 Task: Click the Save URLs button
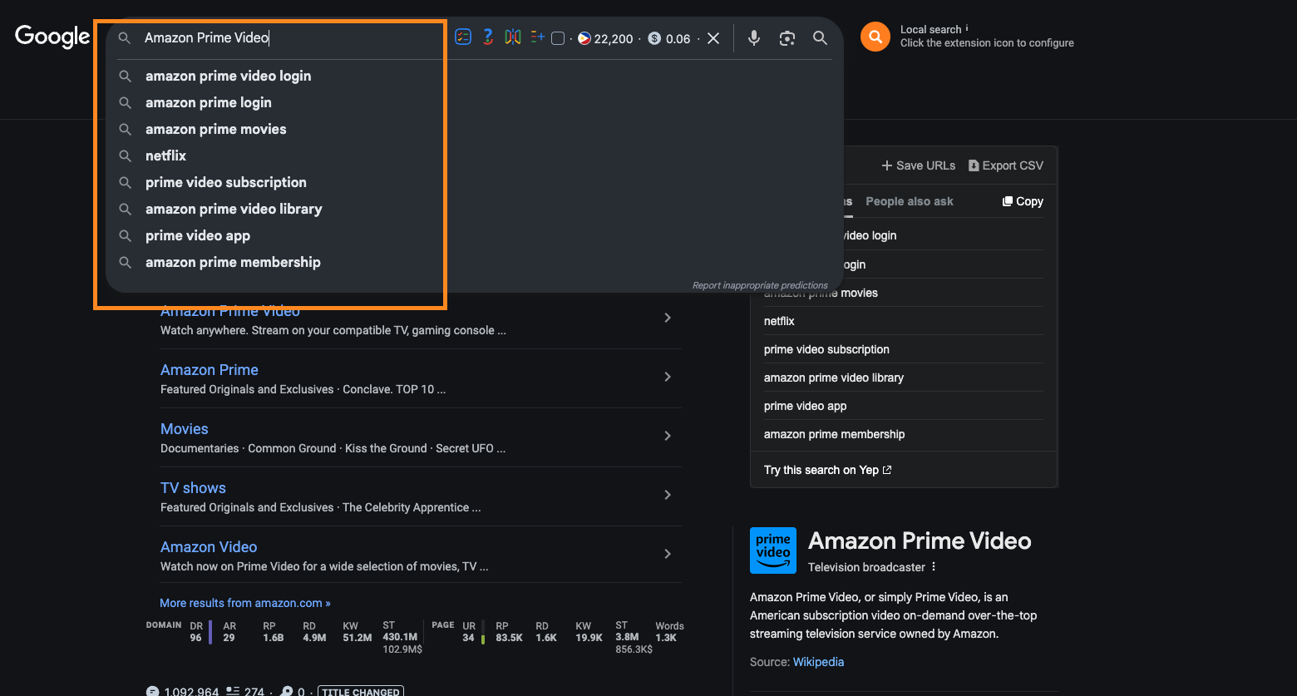[x=918, y=165]
